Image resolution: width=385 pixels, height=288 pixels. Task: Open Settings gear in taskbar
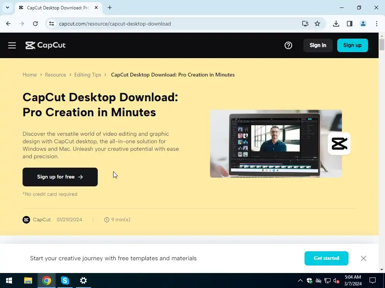[x=83, y=280]
